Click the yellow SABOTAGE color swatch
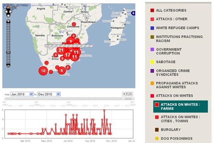Image resolution: width=214 pixels, height=143 pixels. click(x=152, y=62)
